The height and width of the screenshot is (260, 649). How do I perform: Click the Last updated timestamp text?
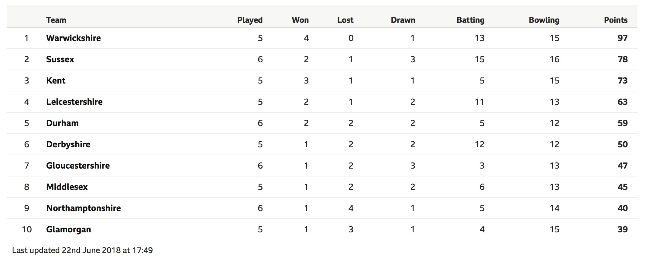(82, 250)
